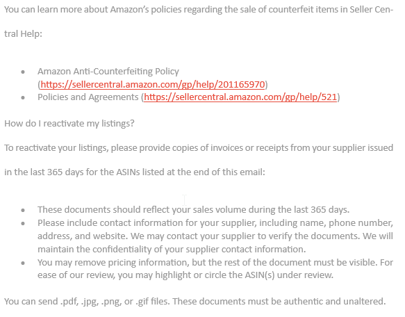405x317 pixels.
Task: Click the 'Policies and Agreements' label text
Action: pos(88,97)
